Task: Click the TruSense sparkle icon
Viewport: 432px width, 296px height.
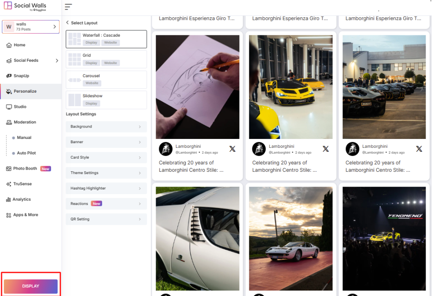Action: coord(9,184)
